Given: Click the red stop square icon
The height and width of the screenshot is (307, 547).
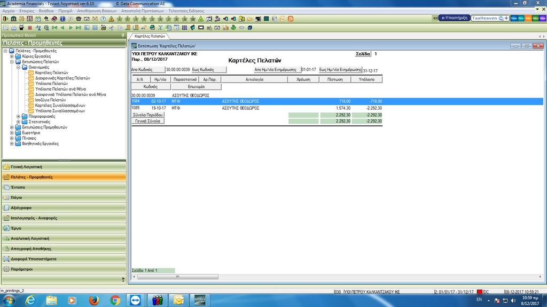Looking at the screenshot, I should coord(30,28).
